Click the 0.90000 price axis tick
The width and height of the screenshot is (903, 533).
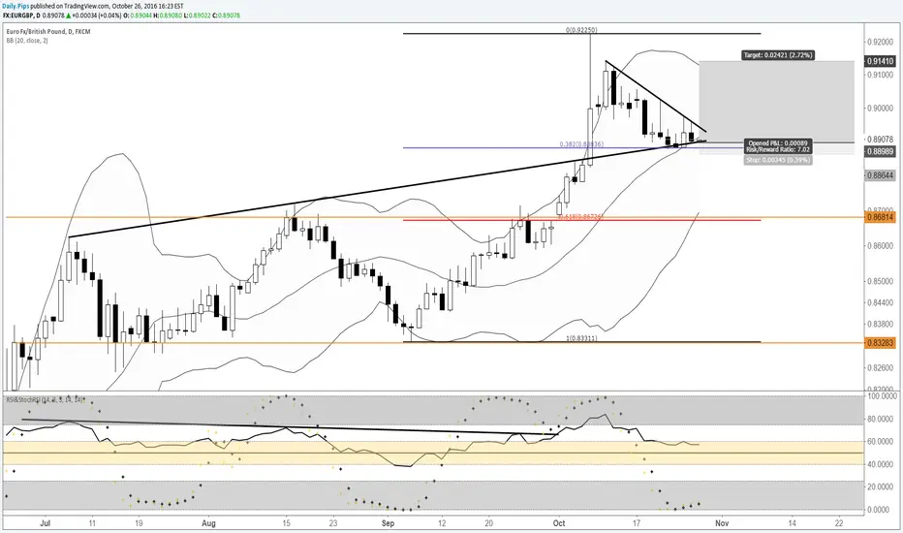click(881, 109)
